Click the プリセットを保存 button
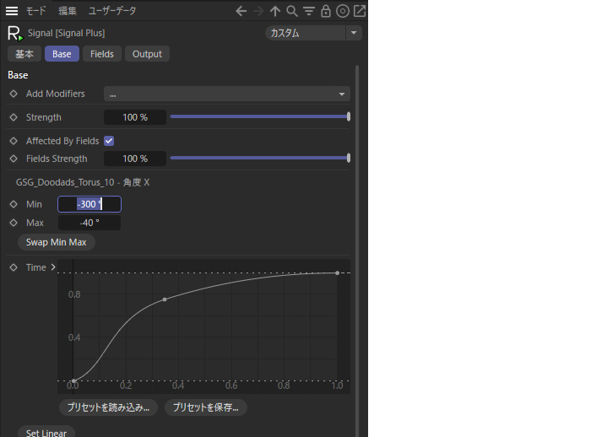Image resolution: width=591 pixels, height=437 pixels. tap(205, 407)
